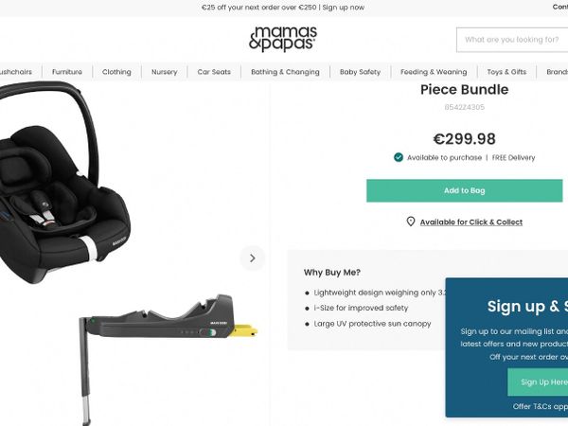Click the Sign Up Here button
The width and height of the screenshot is (568, 426).
click(x=538, y=382)
